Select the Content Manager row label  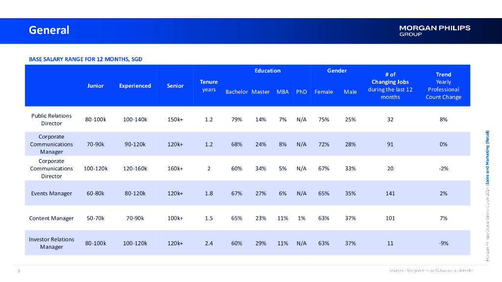[x=51, y=218]
